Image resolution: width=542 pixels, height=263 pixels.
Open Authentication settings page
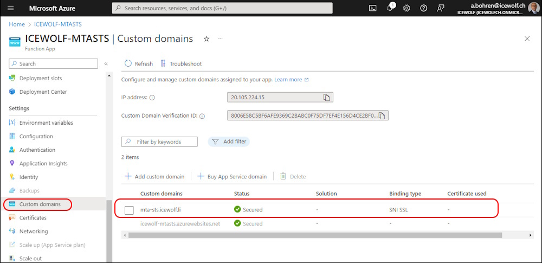(x=37, y=150)
